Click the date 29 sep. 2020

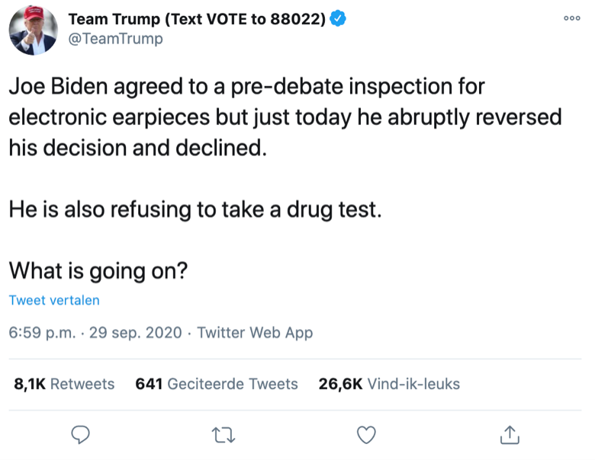tap(136, 333)
